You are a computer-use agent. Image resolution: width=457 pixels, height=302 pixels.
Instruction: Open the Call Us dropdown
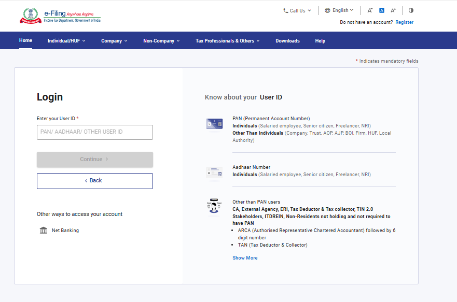coord(297,11)
